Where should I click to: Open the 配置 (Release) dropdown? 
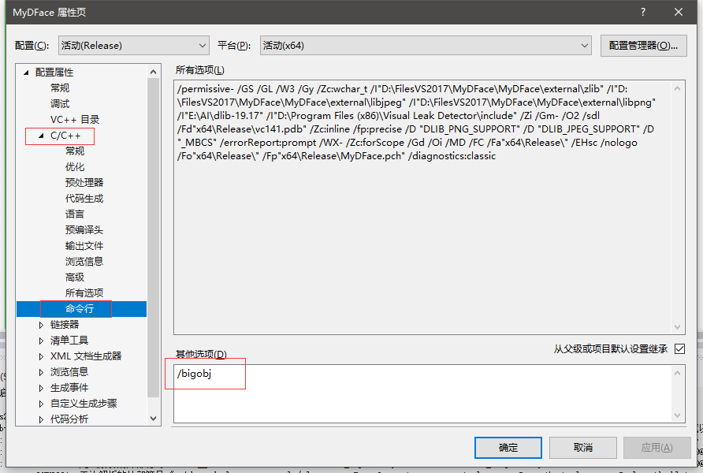(134, 45)
